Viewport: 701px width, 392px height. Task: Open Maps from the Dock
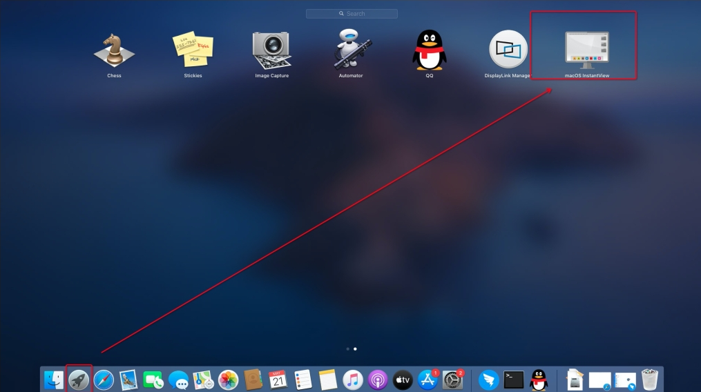204,380
